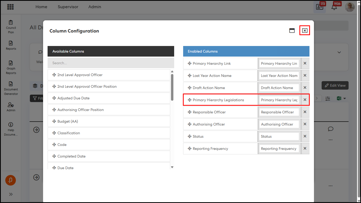Screen dimensions: 361x203
Task: Open Document Generator in the sidebar
Action: pos(11,88)
